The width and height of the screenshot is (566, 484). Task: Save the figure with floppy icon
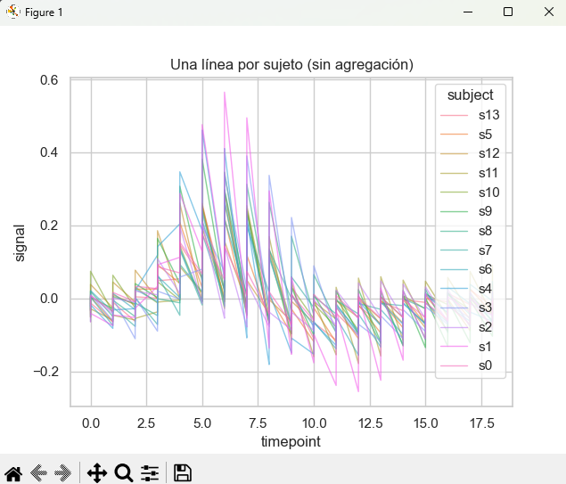coord(183,473)
